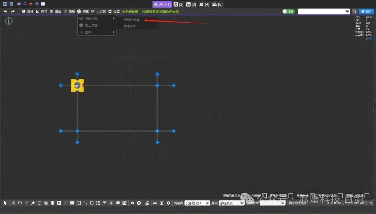Click the magnifier search button
The width and height of the screenshot is (376, 214).
click(354, 11)
